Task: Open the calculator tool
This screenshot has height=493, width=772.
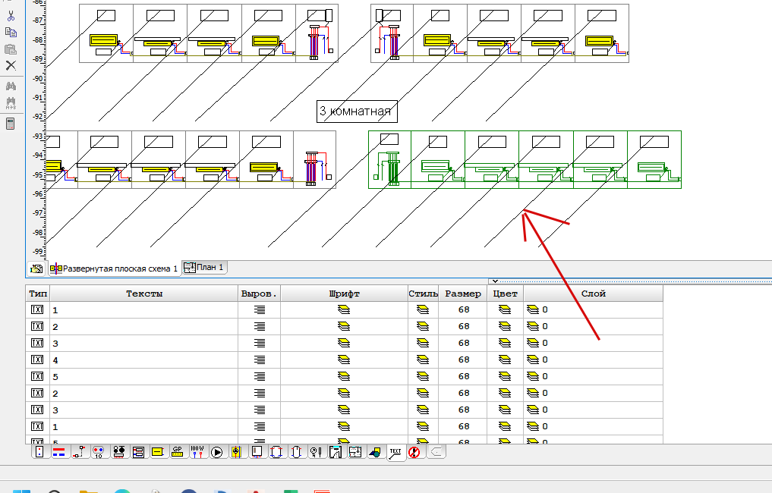Action: coord(11,124)
